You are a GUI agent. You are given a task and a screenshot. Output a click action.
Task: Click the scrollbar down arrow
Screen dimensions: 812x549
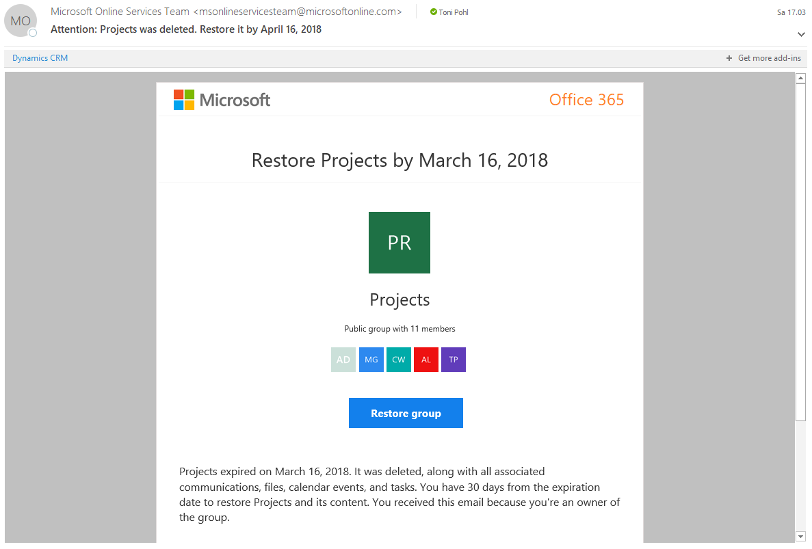click(801, 536)
